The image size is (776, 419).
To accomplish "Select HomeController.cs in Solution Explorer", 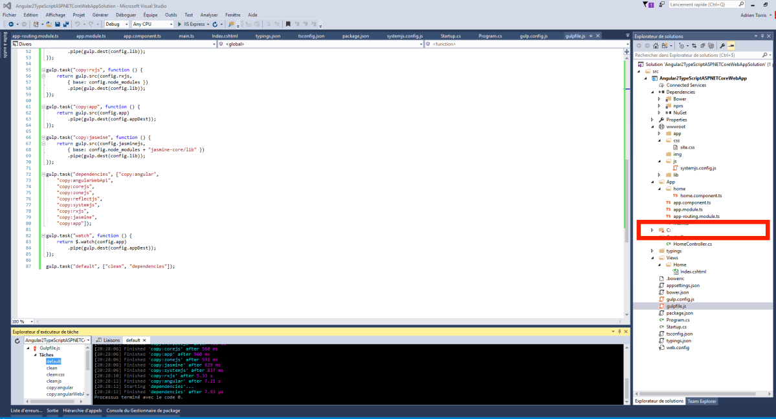I will tap(693, 244).
